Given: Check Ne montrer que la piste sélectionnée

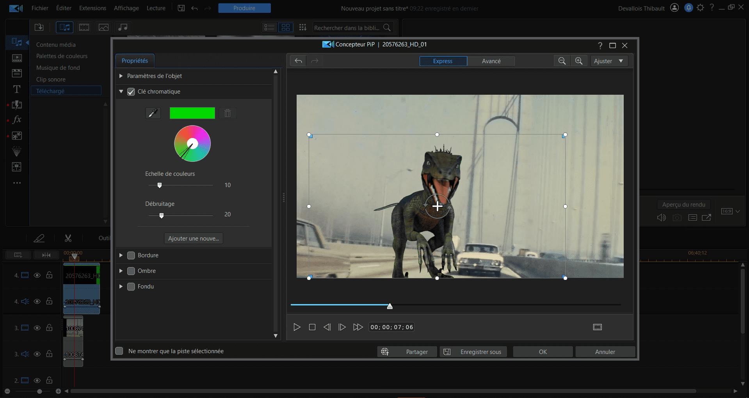Looking at the screenshot, I should tap(119, 351).
